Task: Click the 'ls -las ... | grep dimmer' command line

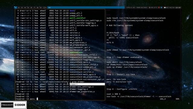Action: [57, 82]
